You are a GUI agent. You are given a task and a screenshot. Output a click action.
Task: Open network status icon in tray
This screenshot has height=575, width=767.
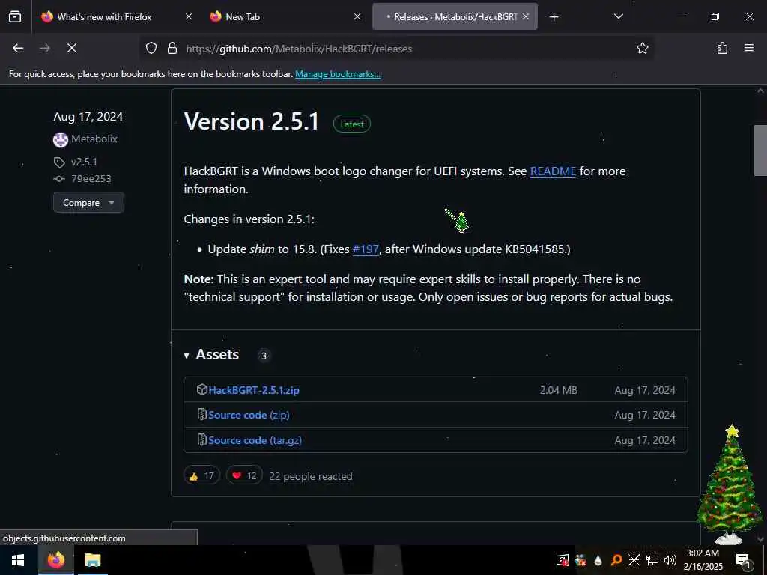point(652,560)
